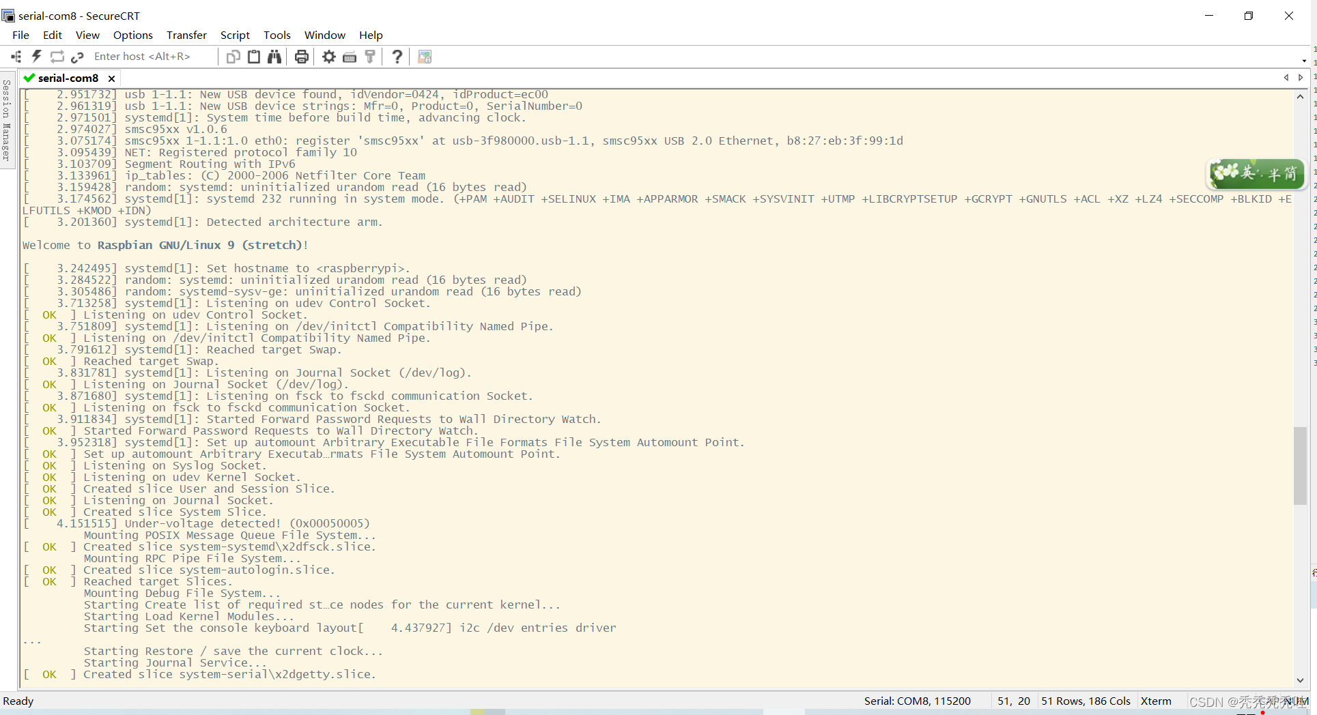Image resolution: width=1317 pixels, height=715 pixels.
Task: Restore down the SecureCRT window
Action: coord(1249,16)
